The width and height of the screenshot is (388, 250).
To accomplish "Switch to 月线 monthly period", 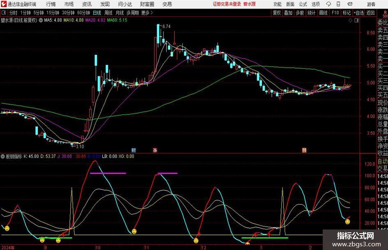I will [119, 13].
